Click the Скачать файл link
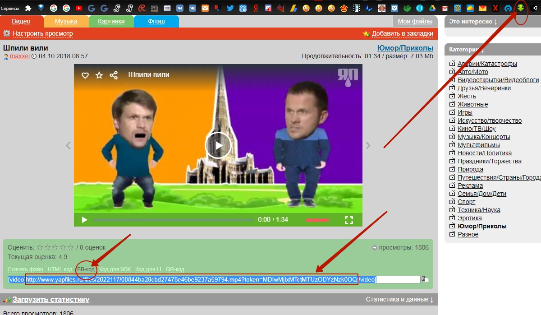This screenshot has width=541, height=315. (x=25, y=269)
